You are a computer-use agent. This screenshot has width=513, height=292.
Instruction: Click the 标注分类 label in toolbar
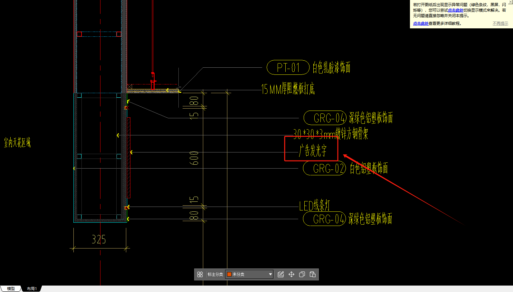point(215,274)
